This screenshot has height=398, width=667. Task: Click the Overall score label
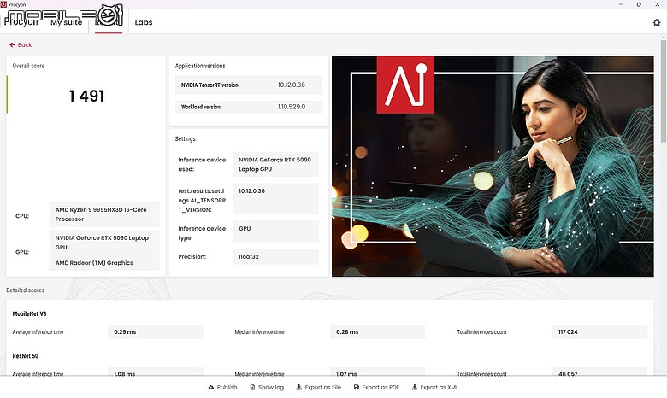[28, 66]
